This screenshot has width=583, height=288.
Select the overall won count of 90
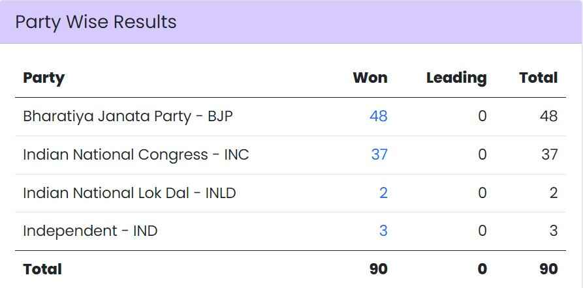(x=378, y=269)
